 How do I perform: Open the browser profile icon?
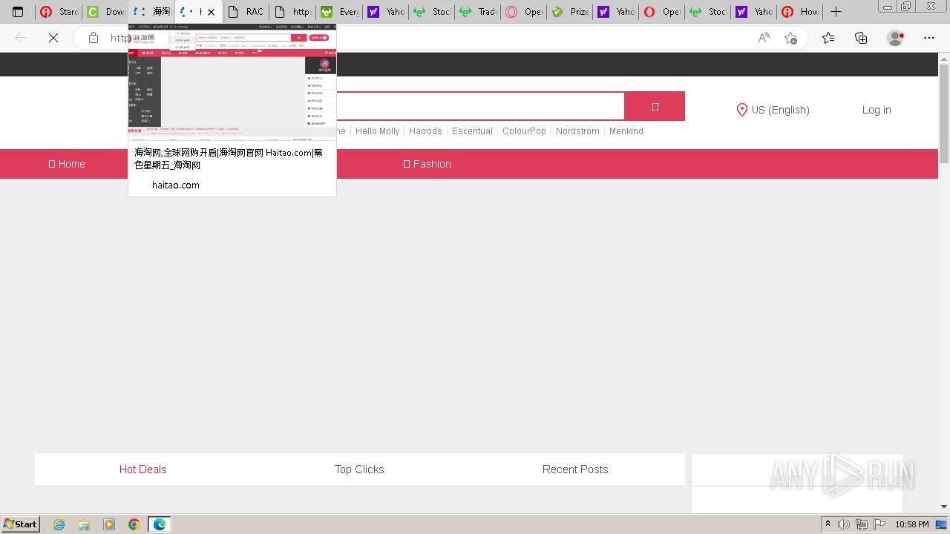tap(896, 38)
